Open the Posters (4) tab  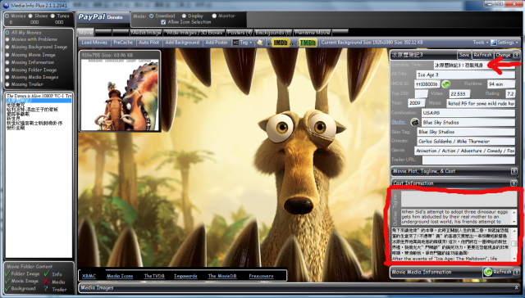pyautogui.click(x=240, y=33)
